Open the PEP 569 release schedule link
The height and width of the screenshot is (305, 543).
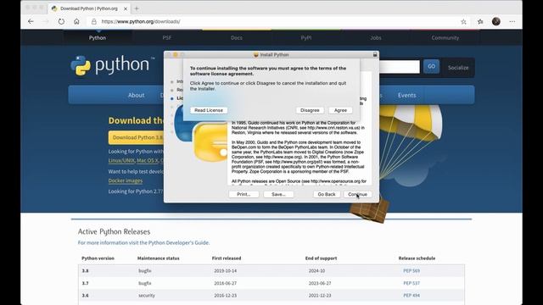[411, 271]
